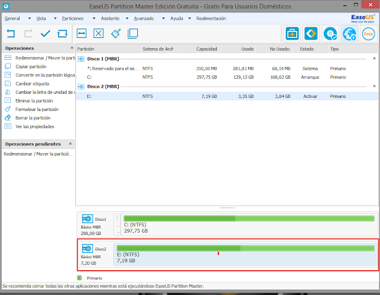Open the Vista menu
The width and height of the screenshot is (380, 295).
41,18
